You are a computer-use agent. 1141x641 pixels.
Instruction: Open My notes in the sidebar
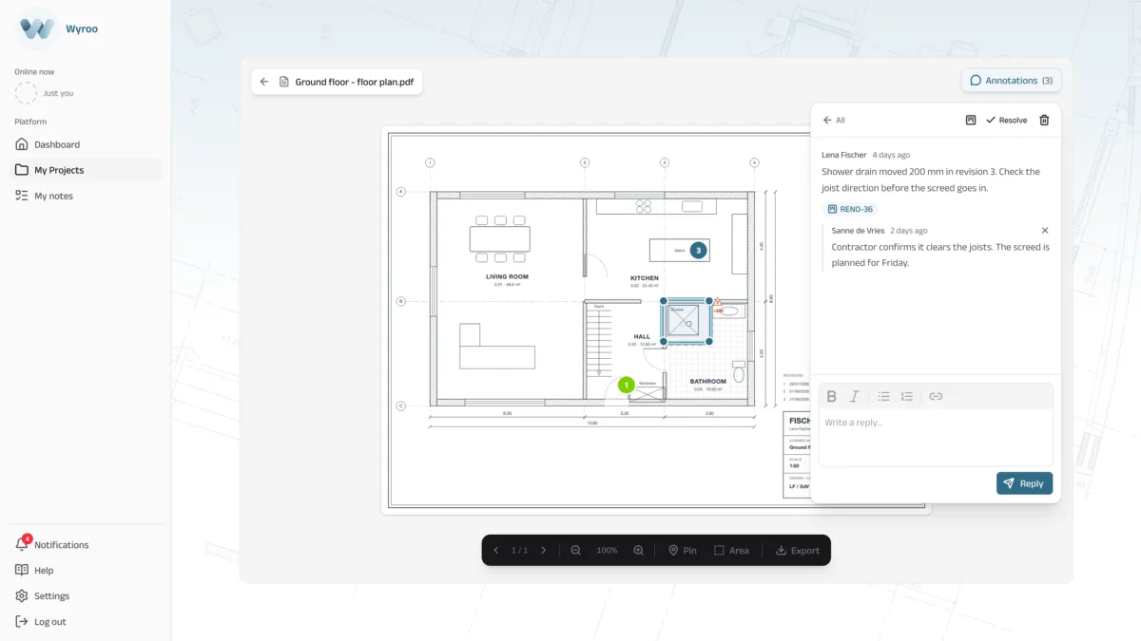click(86, 196)
